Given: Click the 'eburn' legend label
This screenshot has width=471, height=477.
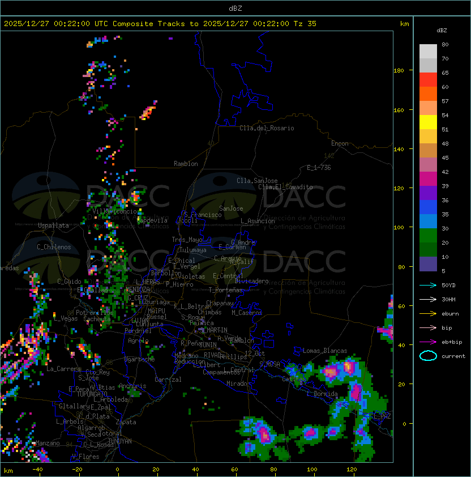Looking at the screenshot, I should pos(450,314).
